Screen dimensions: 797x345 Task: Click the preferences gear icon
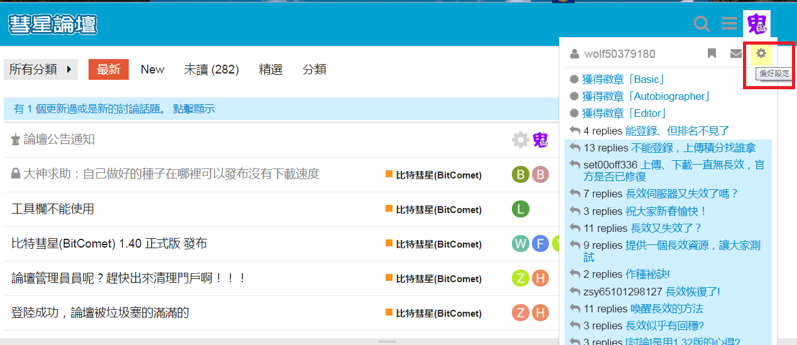coord(761,54)
